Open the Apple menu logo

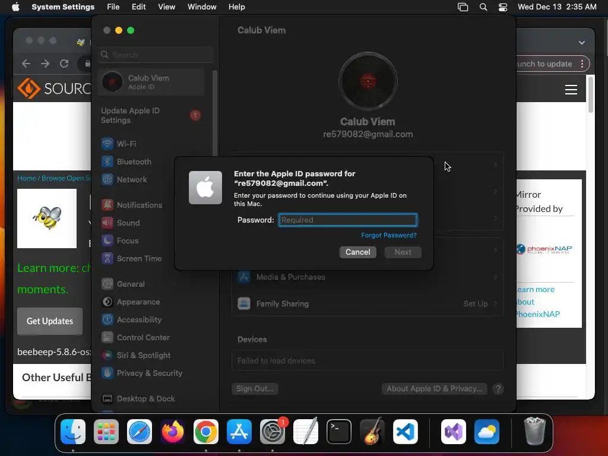pos(15,7)
